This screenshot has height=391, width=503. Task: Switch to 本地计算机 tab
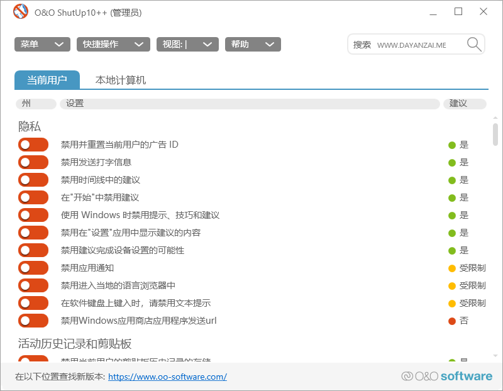coord(121,80)
